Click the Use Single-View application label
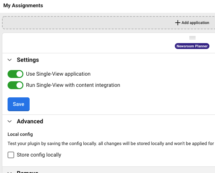This screenshot has height=173, width=215. click(58, 74)
